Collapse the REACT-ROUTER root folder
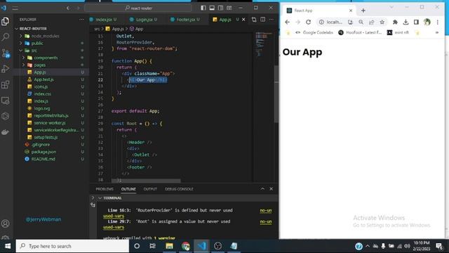 pos(16,29)
